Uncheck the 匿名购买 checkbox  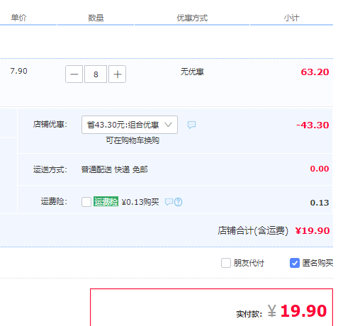[295, 263]
